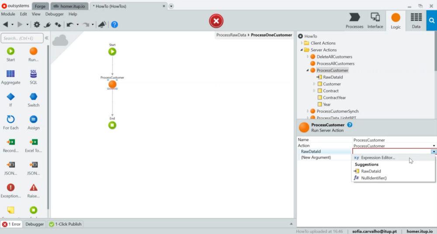Image resolution: width=437 pixels, height=234 pixels.
Task: Click the red error publish button
Action: (x=216, y=21)
